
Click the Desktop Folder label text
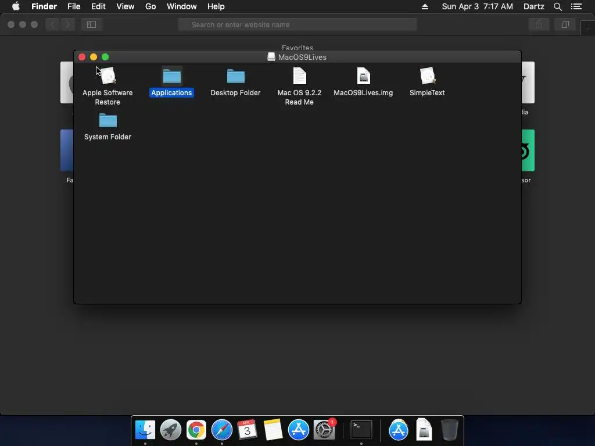point(235,93)
